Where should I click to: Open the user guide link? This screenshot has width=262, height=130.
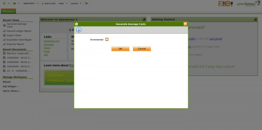click(216, 39)
